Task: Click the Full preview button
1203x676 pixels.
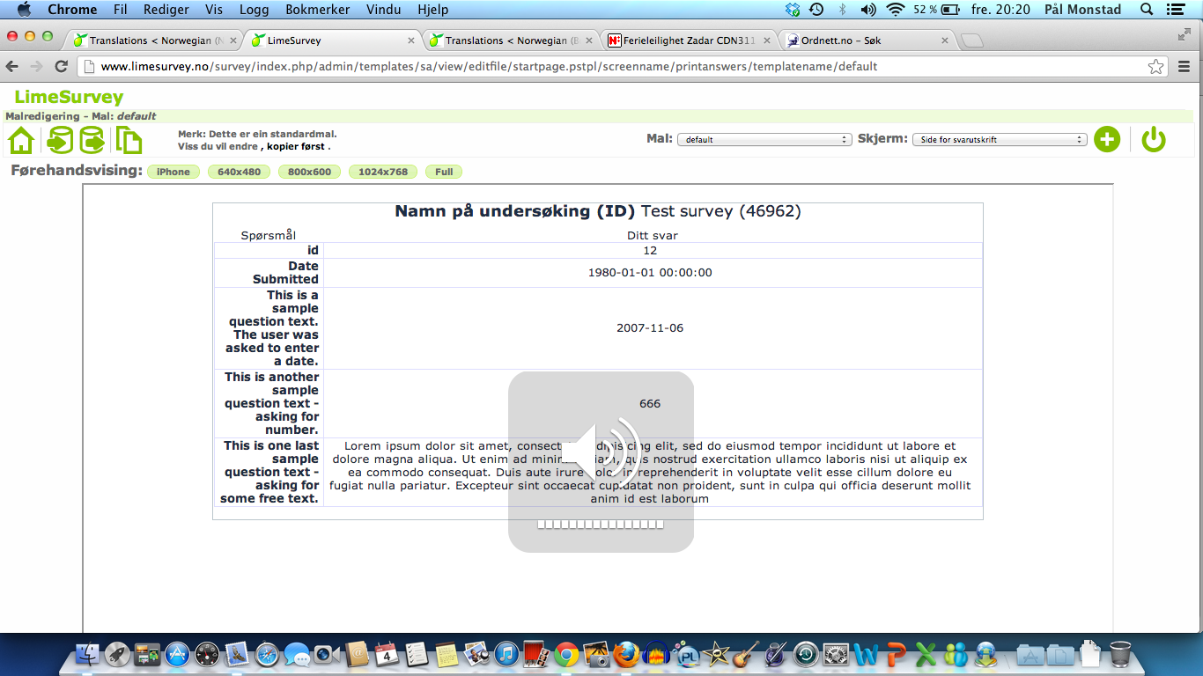Action: click(444, 172)
